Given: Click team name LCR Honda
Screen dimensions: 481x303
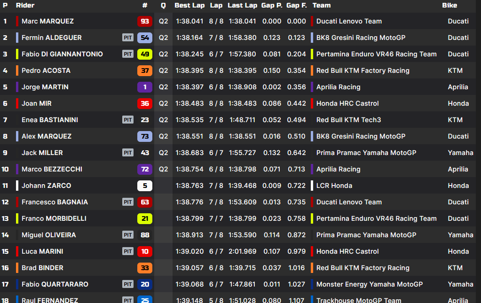Looking at the screenshot, I should point(334,186).
